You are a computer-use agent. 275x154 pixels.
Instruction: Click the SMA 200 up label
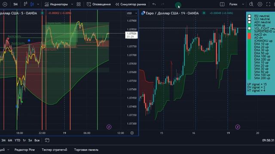coord(262,78)
